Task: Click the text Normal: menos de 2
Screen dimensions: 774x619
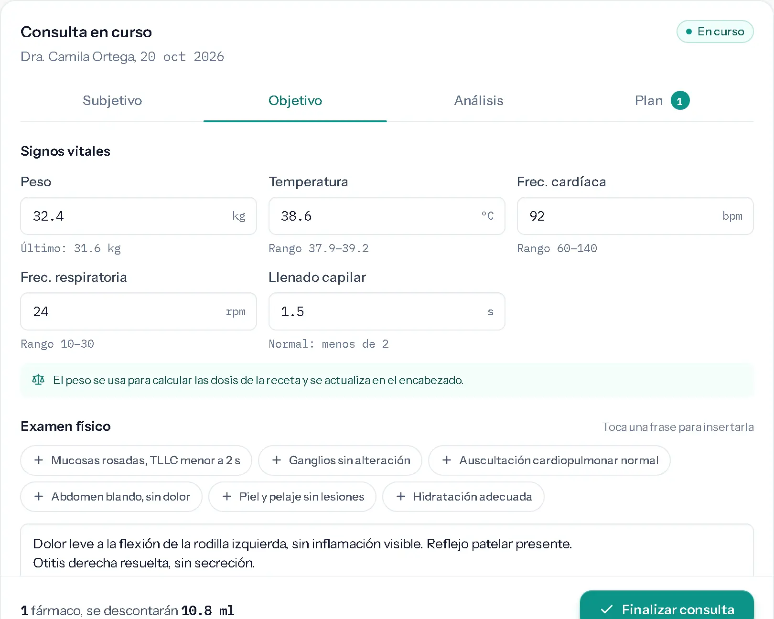Action: pos(329,344)
